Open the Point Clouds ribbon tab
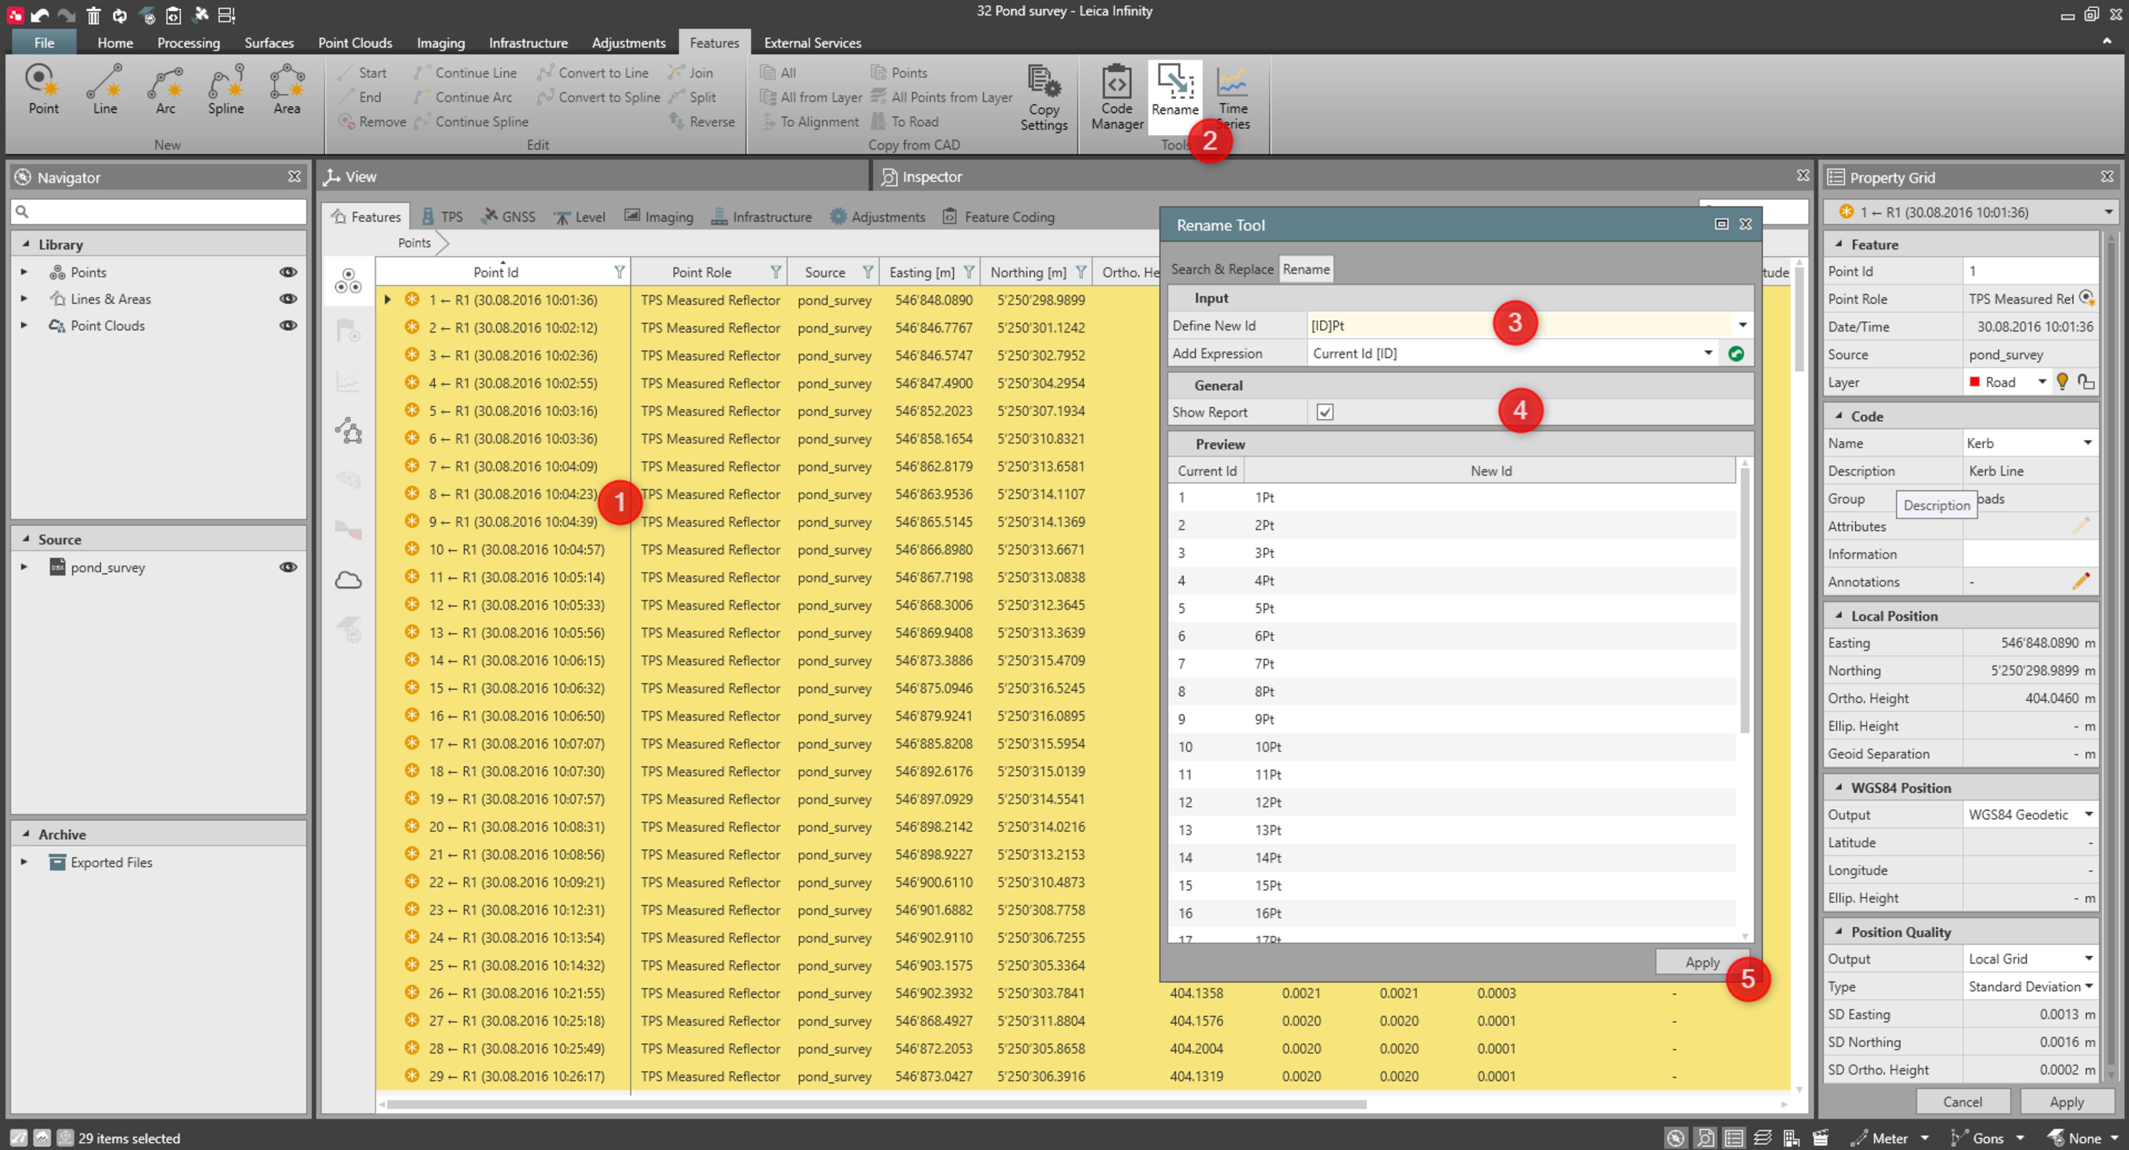Screen dimensions: 2129x1150 355,42
